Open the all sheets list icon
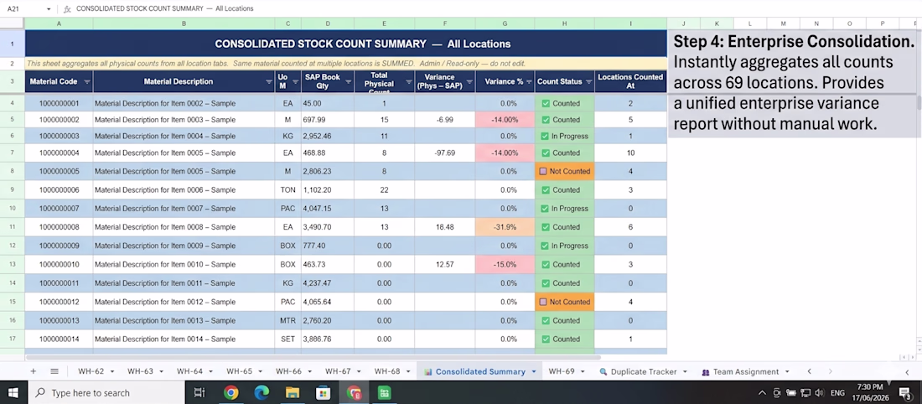The image size is (922, 404). (x=54, y=371)
